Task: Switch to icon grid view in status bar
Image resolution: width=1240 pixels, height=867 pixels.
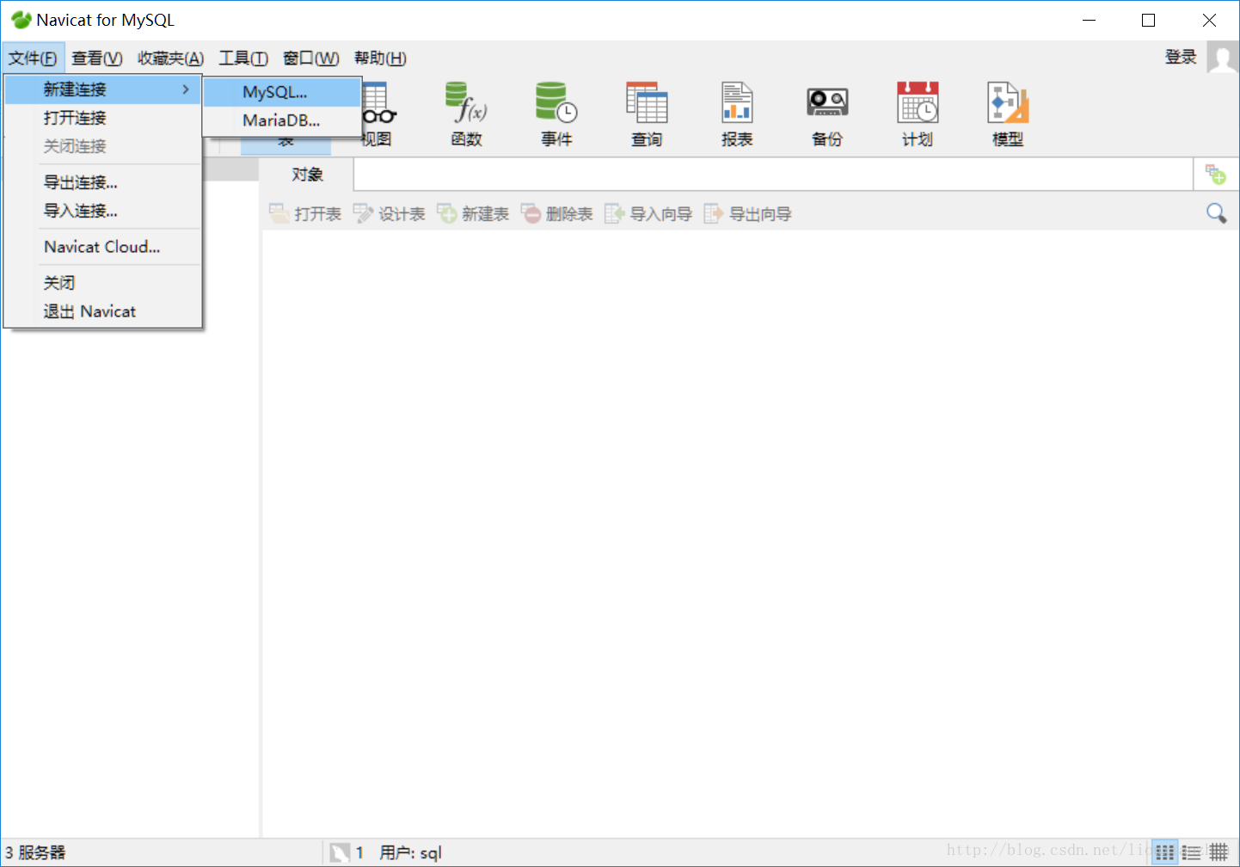Action: pyautogui.click(x=1165, y=852)
